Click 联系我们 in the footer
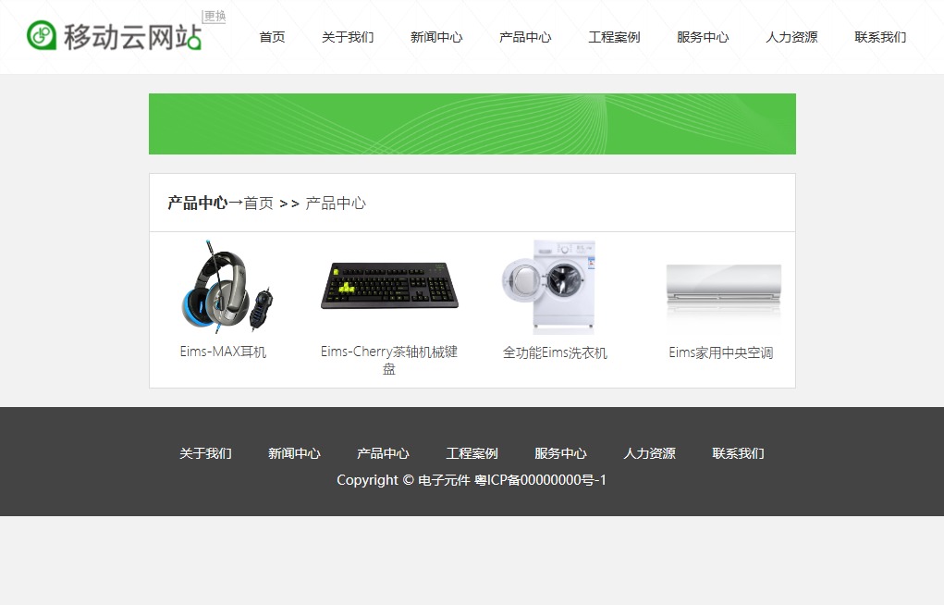Image resolution: width=944 pixels, height=605 pixels. coord(738,453)
